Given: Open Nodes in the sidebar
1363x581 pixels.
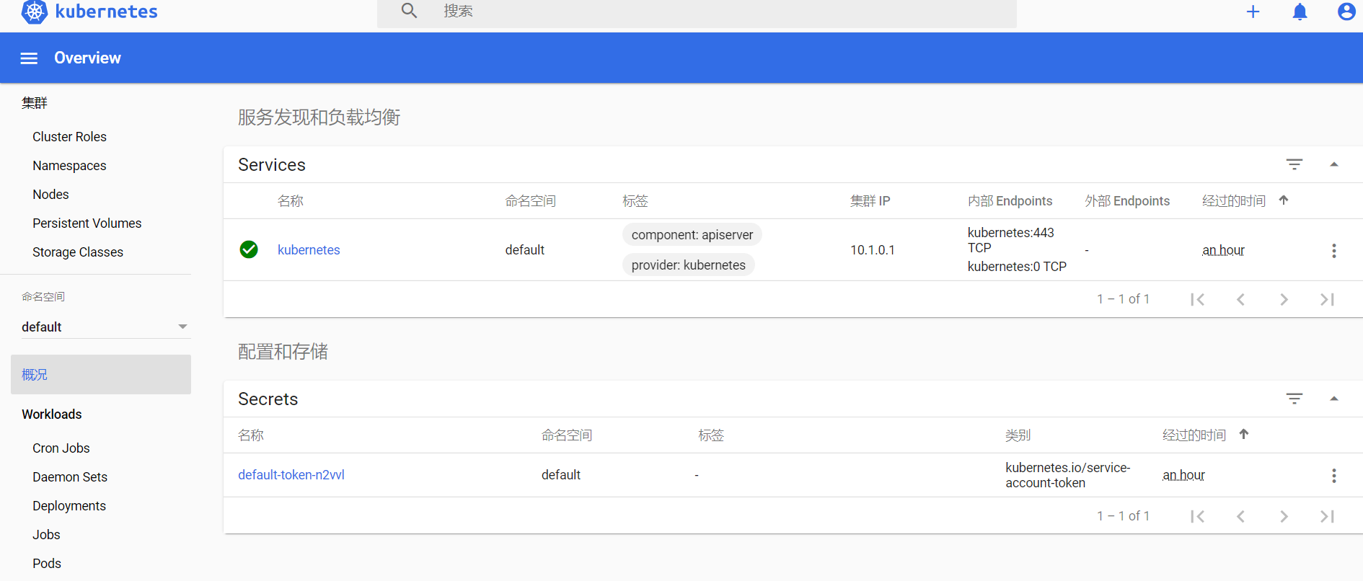Looking at the screenshot, I should [x=50, y=195].
